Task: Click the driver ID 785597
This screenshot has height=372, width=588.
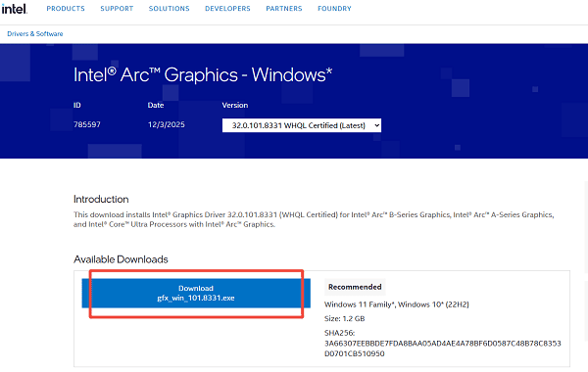Action: tap(87, 124)
